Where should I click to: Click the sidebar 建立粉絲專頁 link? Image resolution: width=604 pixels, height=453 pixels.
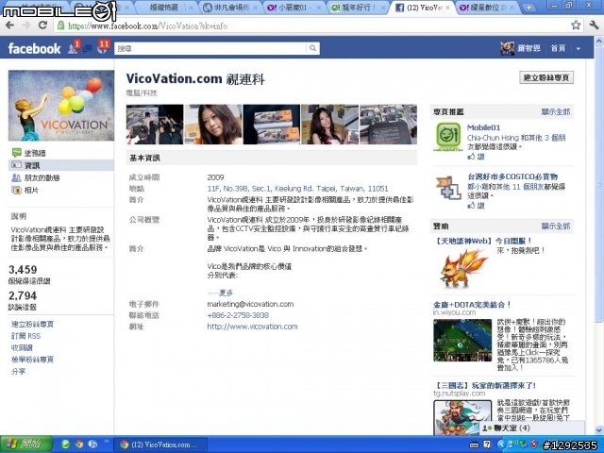[32, 324]
